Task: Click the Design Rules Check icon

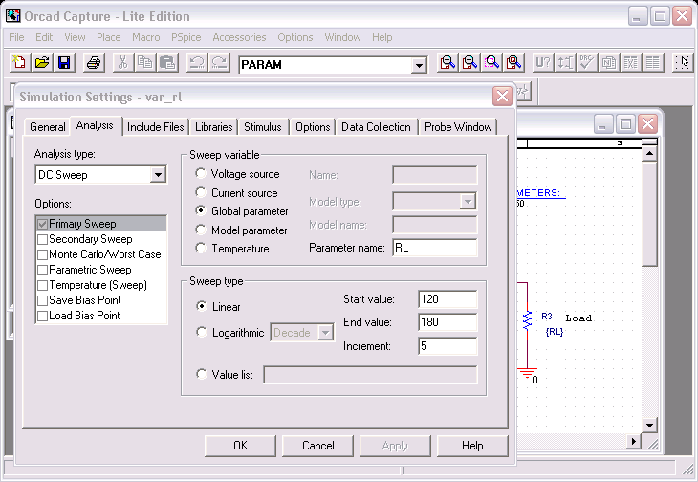Action: click(587, 63)
